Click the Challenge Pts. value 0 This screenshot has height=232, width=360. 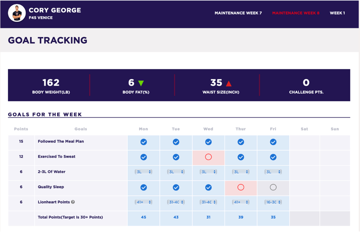point(306,83)
